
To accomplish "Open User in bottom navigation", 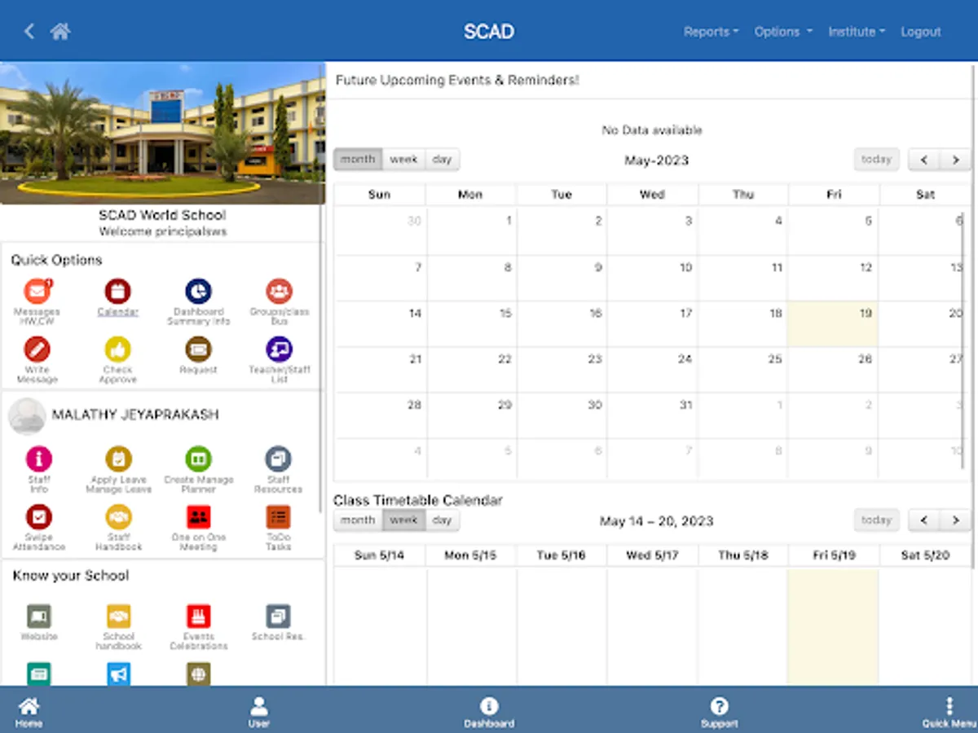I will click(259, 713).
